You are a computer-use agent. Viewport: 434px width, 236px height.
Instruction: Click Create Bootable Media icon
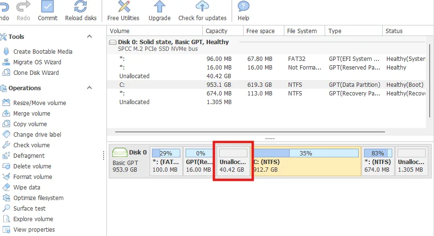click(6, 51)
